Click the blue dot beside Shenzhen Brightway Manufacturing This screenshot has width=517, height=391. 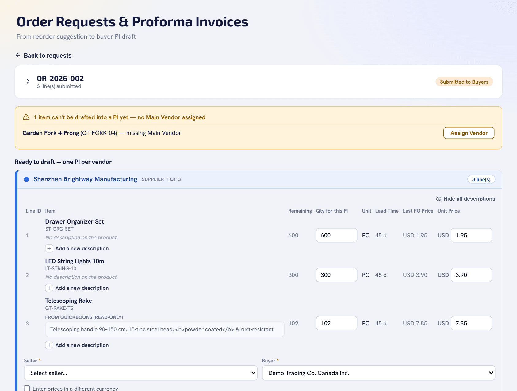tap(27, 179)
